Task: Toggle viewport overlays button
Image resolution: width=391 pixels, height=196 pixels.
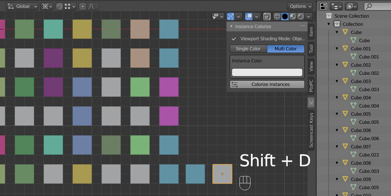Action: 249,16
